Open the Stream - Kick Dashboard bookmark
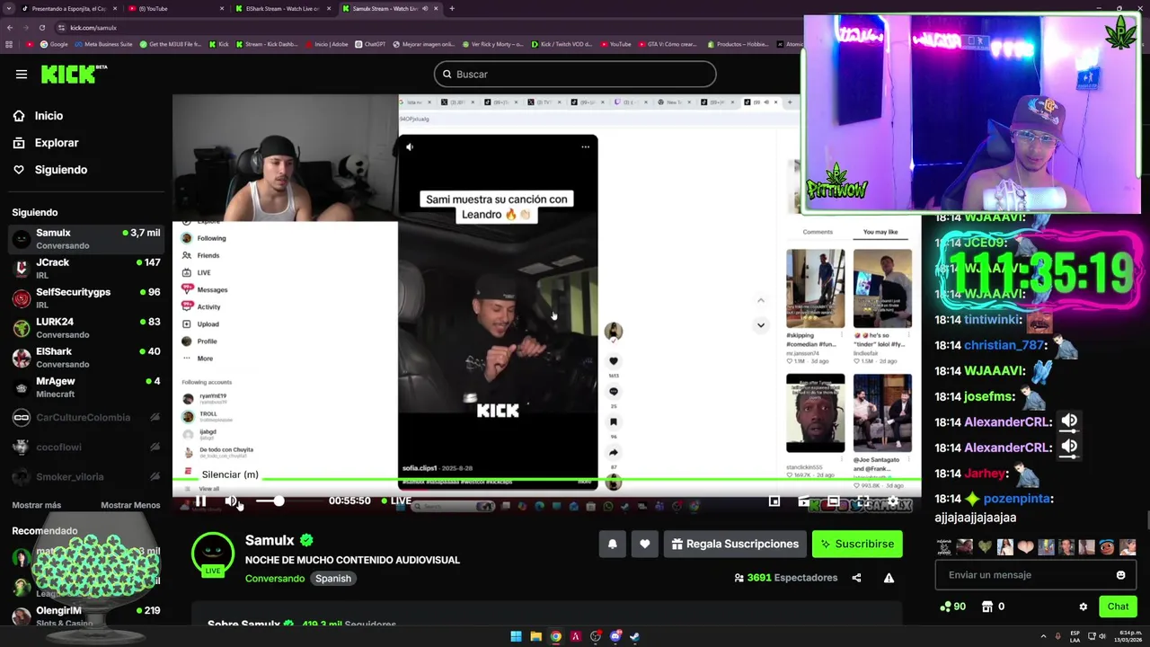 click(266, 44)
